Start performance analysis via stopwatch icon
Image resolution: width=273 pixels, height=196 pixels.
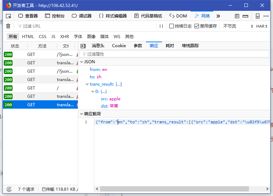[x=9, y=189]
